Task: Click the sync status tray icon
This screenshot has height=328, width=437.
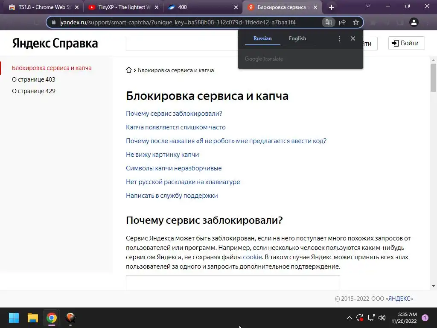Action: 359,318
